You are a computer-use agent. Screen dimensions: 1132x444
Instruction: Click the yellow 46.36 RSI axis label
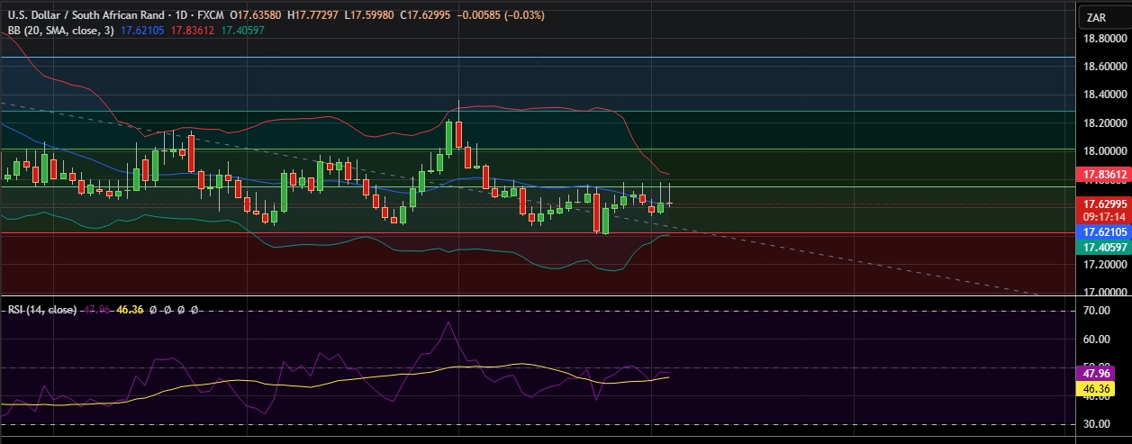pyautogui.click(x=1095, y=388)
